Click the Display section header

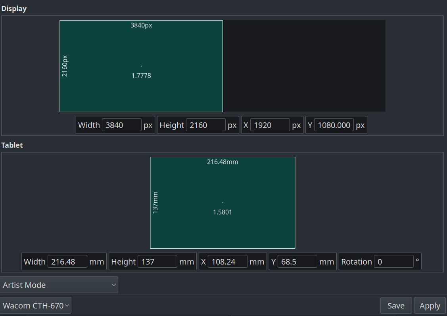click(x=14, y=8)
